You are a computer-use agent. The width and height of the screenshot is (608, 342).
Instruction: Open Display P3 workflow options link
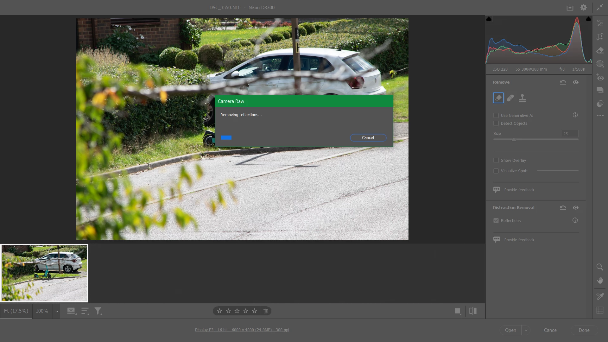pos(242,330)
